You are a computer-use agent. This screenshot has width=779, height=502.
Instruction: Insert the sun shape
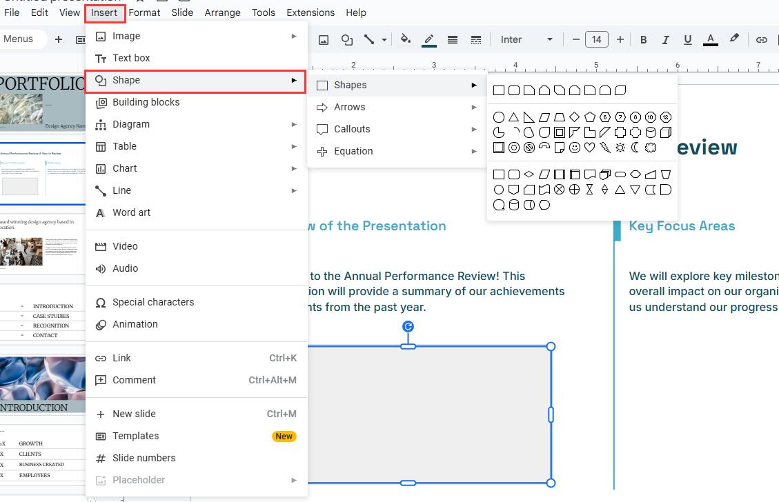[x=620, y=148]
